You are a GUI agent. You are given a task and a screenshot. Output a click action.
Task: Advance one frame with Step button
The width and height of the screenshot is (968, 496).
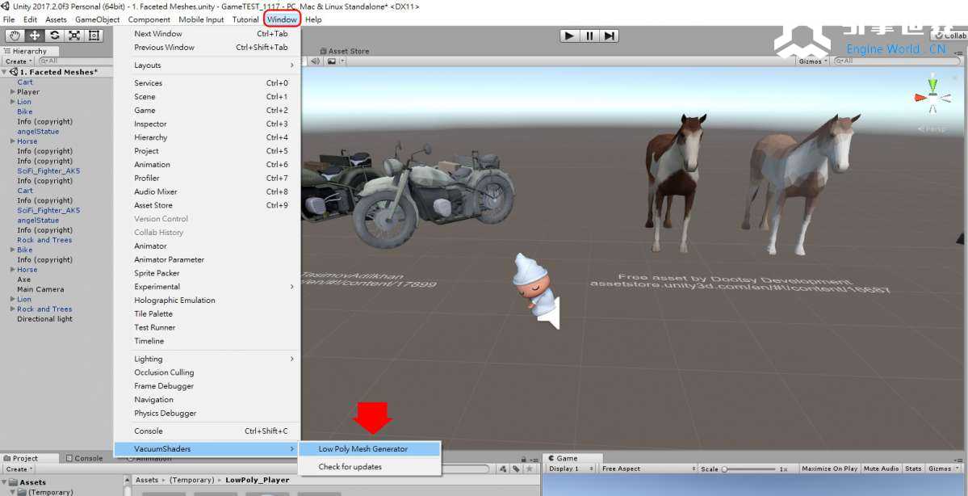[x=609, y=36]
